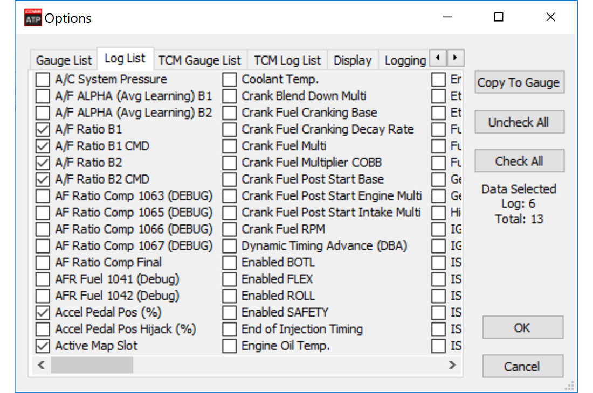Viewport: 593px width, 393px height.
Task: Click the Cancel button
Action: click(523, 366)
